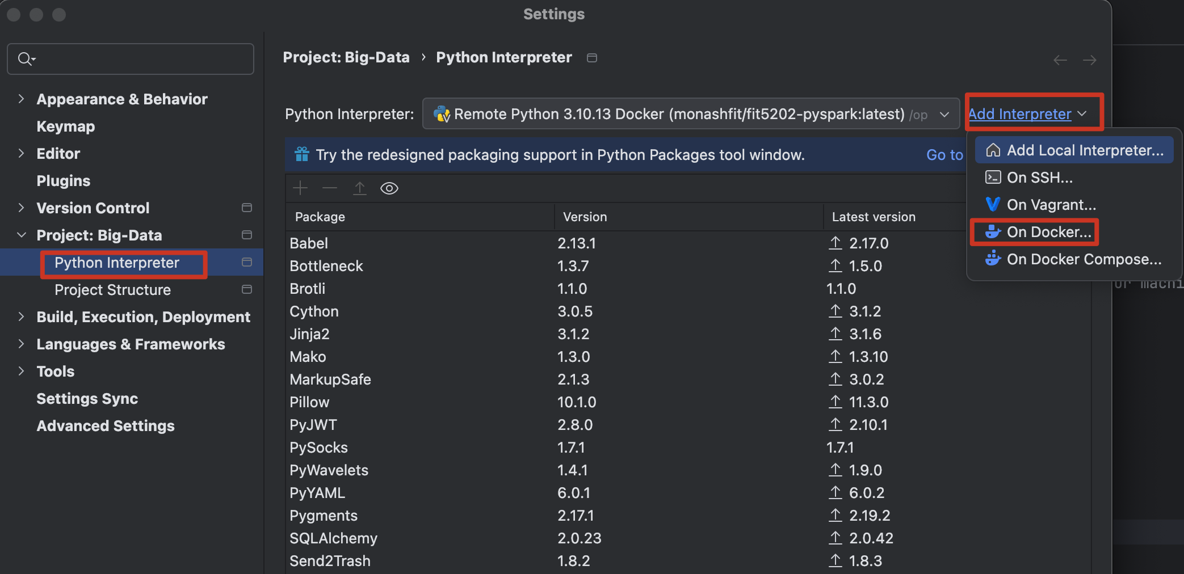Choose On Vagrant menu item
1184x574 pixels.
coord(1074,204)
